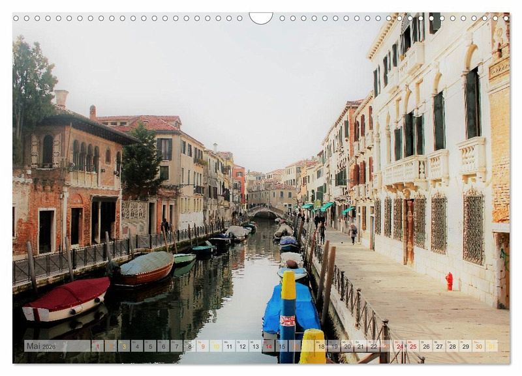The height and width of the screenshot is (376, 522).
Task: Click day 22 in date row
Action: point(373,346)
